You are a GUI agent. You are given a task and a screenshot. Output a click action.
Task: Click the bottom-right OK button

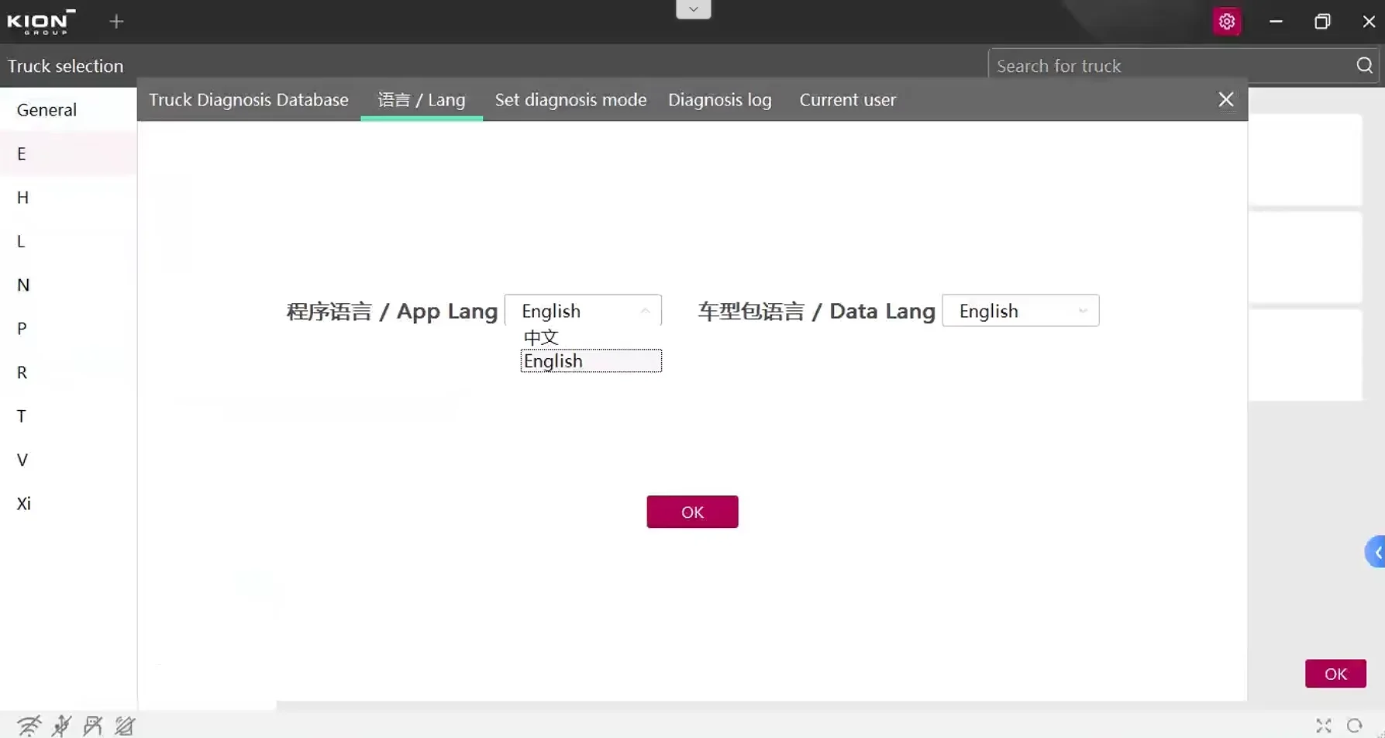point(1335,674)
